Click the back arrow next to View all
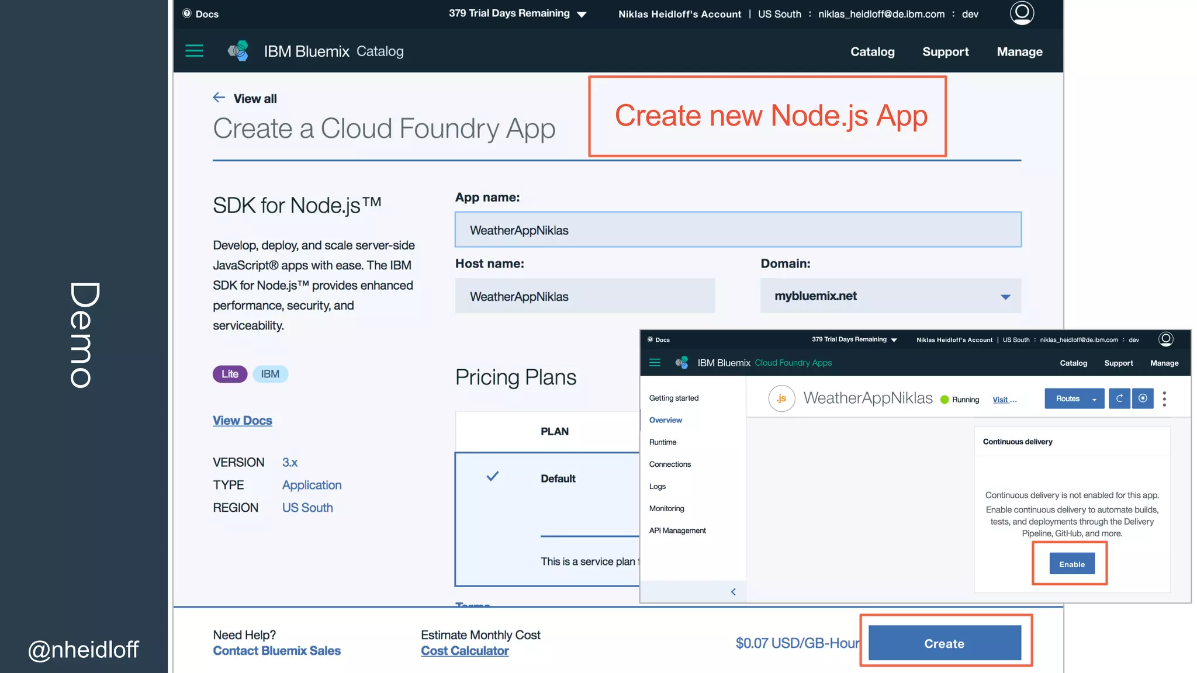Image resolution: width=1197 pixels, height=673 pixels. [219, 98]
